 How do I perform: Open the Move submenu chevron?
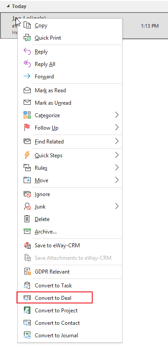click(117, 180)
